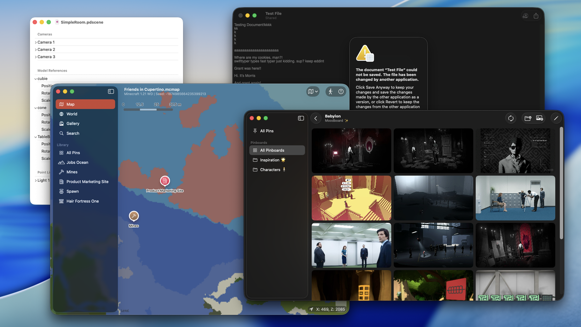The width and height of the screenshot is (581, 327).
Task: Toggle the Babylon window sidebar visibility
Action: [301, 118]
